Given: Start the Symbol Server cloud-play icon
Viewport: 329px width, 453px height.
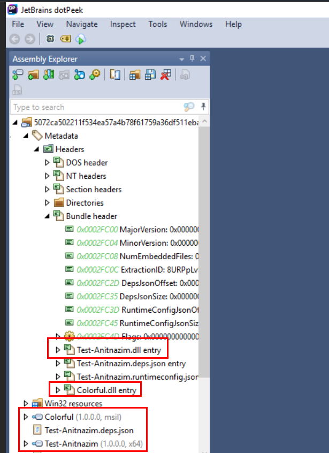Looking at the screenshot, I should click(x=81, y=39).
